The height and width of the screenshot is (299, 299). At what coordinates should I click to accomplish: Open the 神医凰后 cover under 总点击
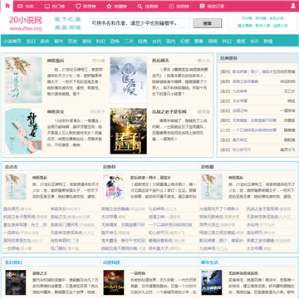point(16,187)
